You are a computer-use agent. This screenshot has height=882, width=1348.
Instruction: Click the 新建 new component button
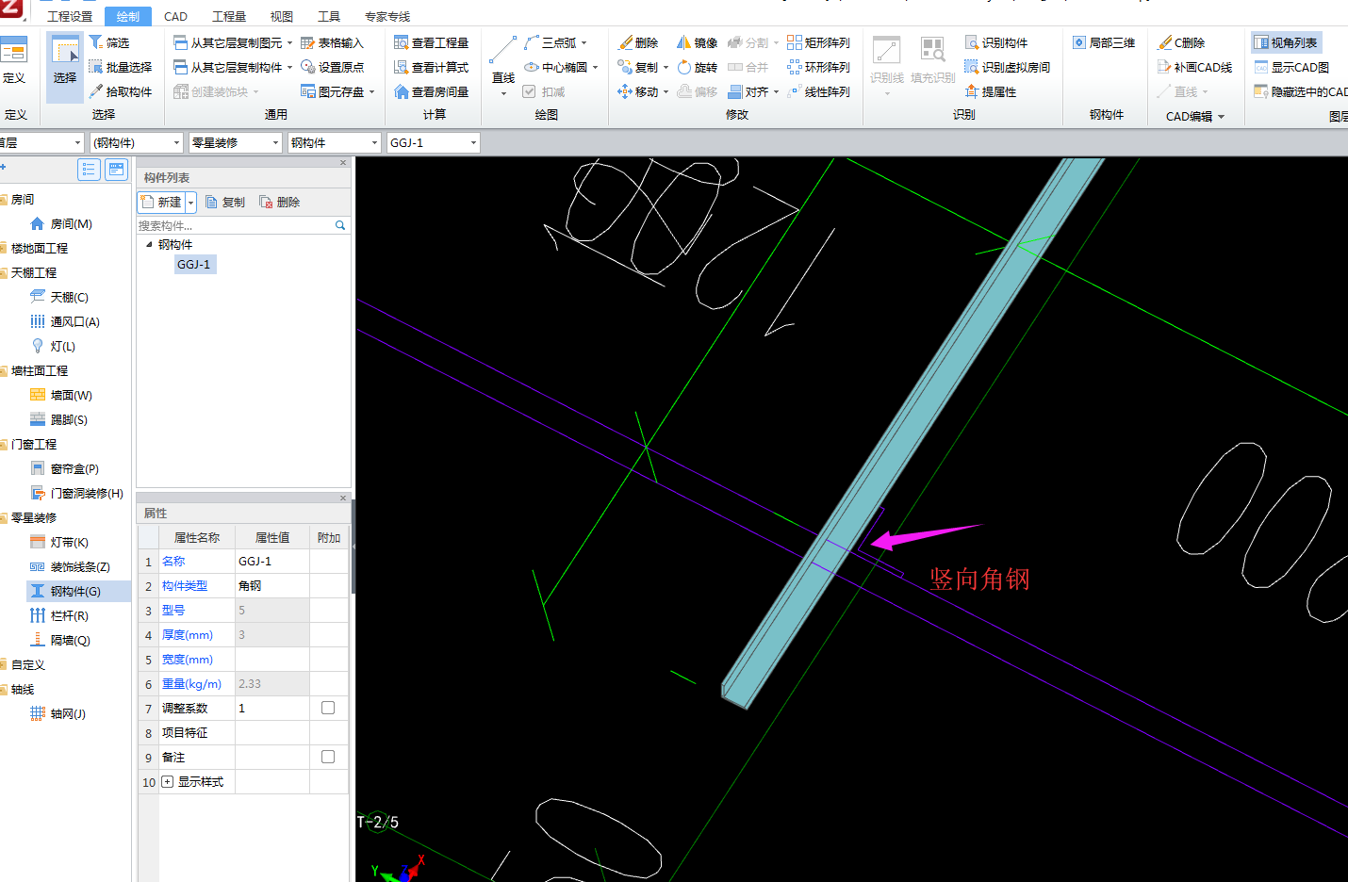[x=161, y=203]
